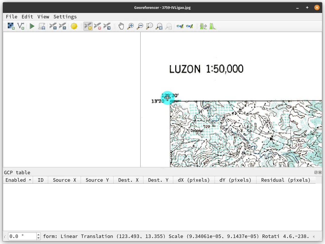
Task: Decrease rotation value with down arrow
Action: (39, 238)
